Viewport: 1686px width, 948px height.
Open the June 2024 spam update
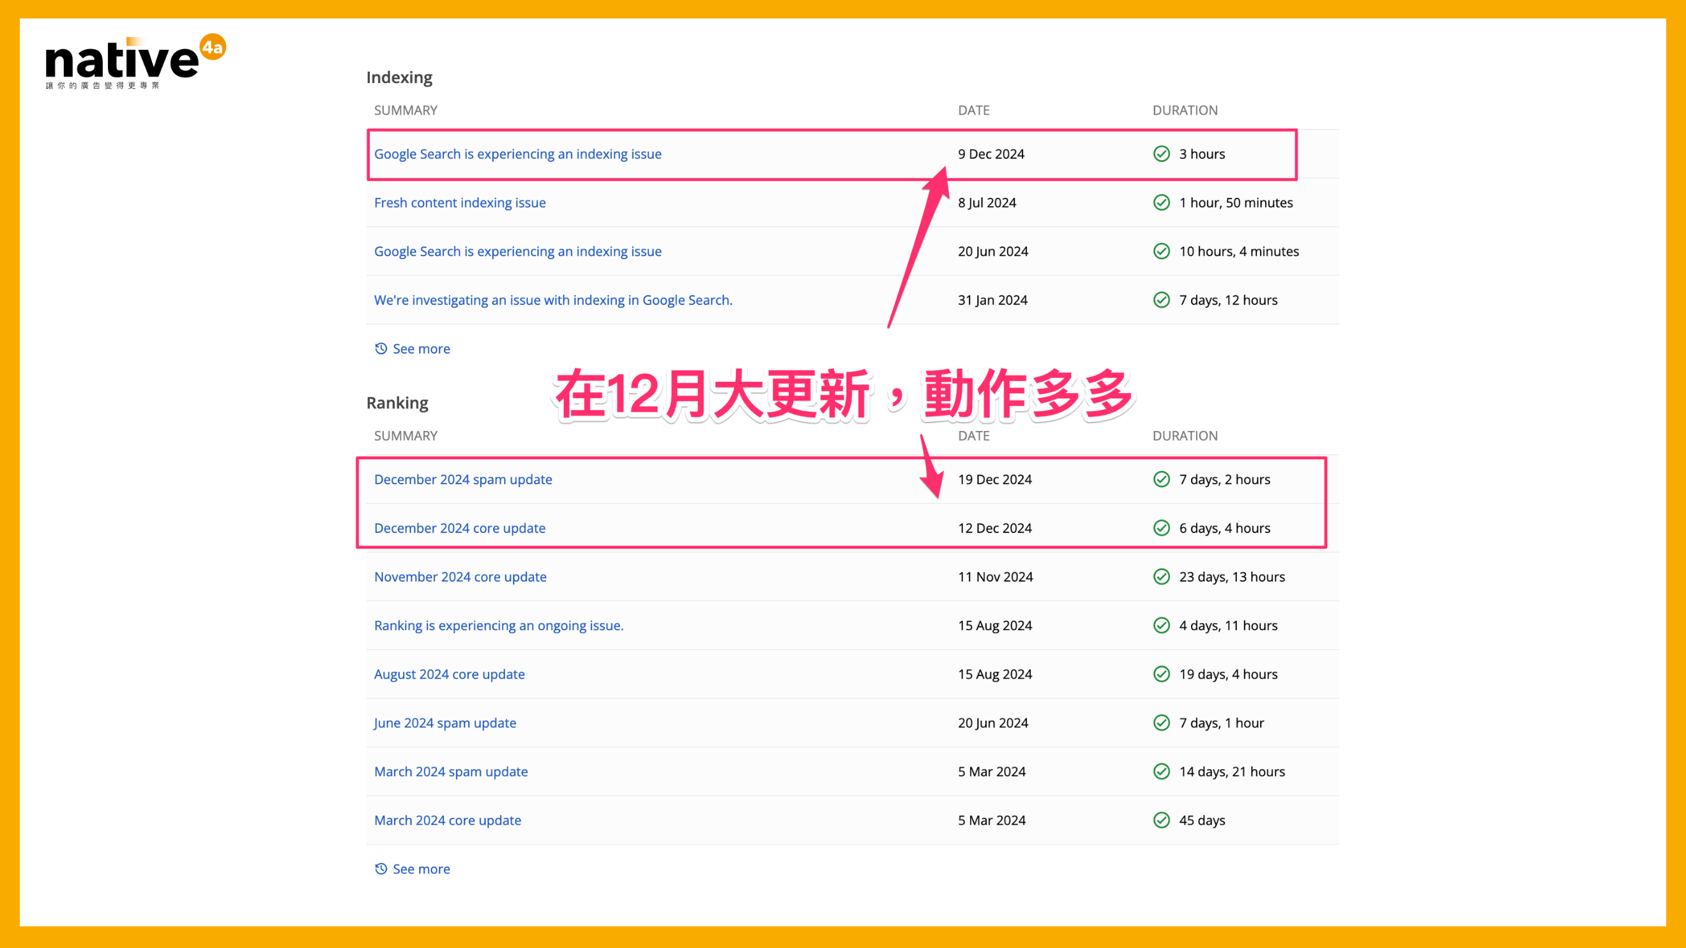[445, 723]
